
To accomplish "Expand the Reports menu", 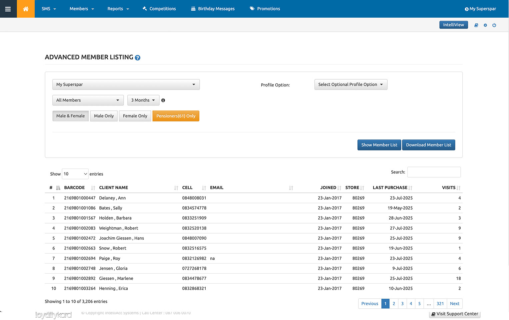I will point(118,9).
